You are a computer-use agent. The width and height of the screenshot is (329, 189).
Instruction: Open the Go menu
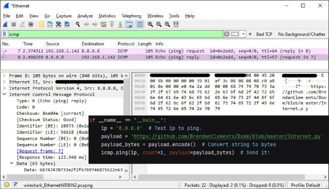(x=47, y=16)
